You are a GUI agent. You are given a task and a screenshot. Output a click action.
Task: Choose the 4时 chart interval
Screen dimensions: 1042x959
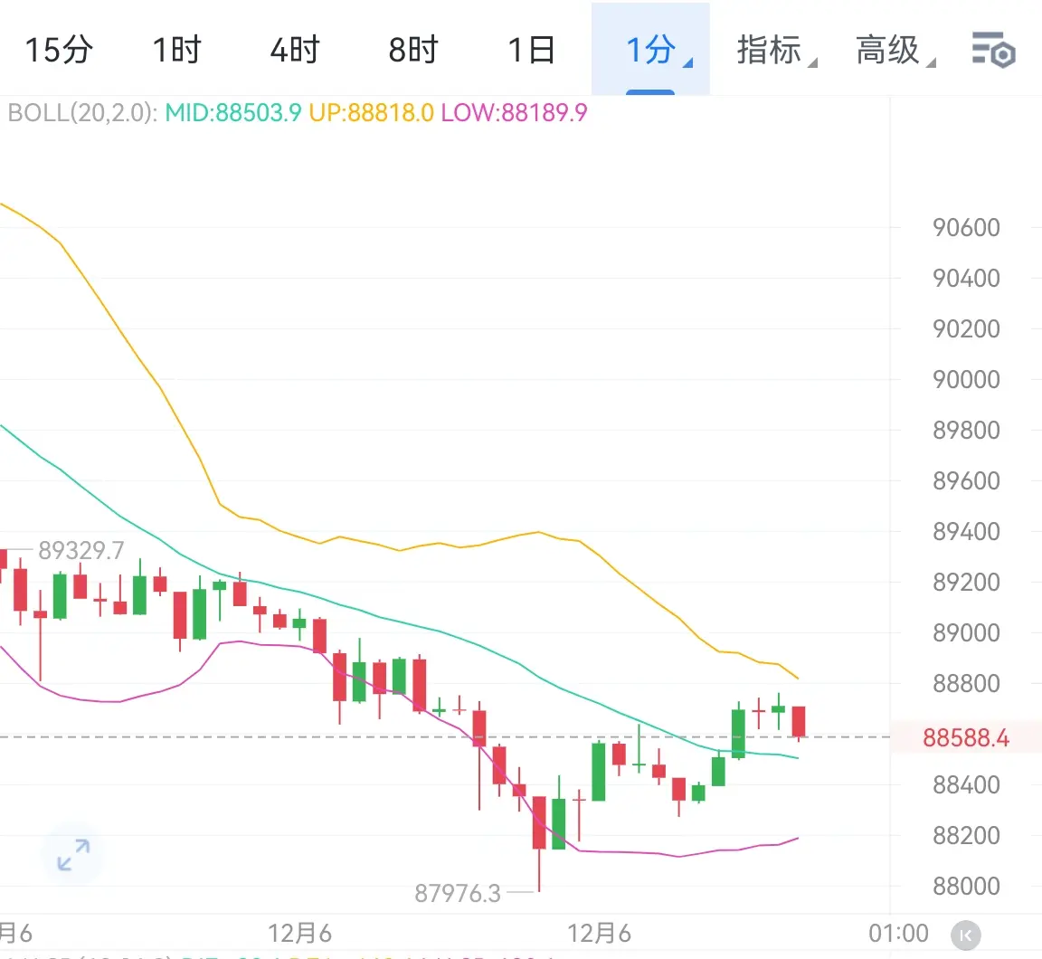point(295,51)
